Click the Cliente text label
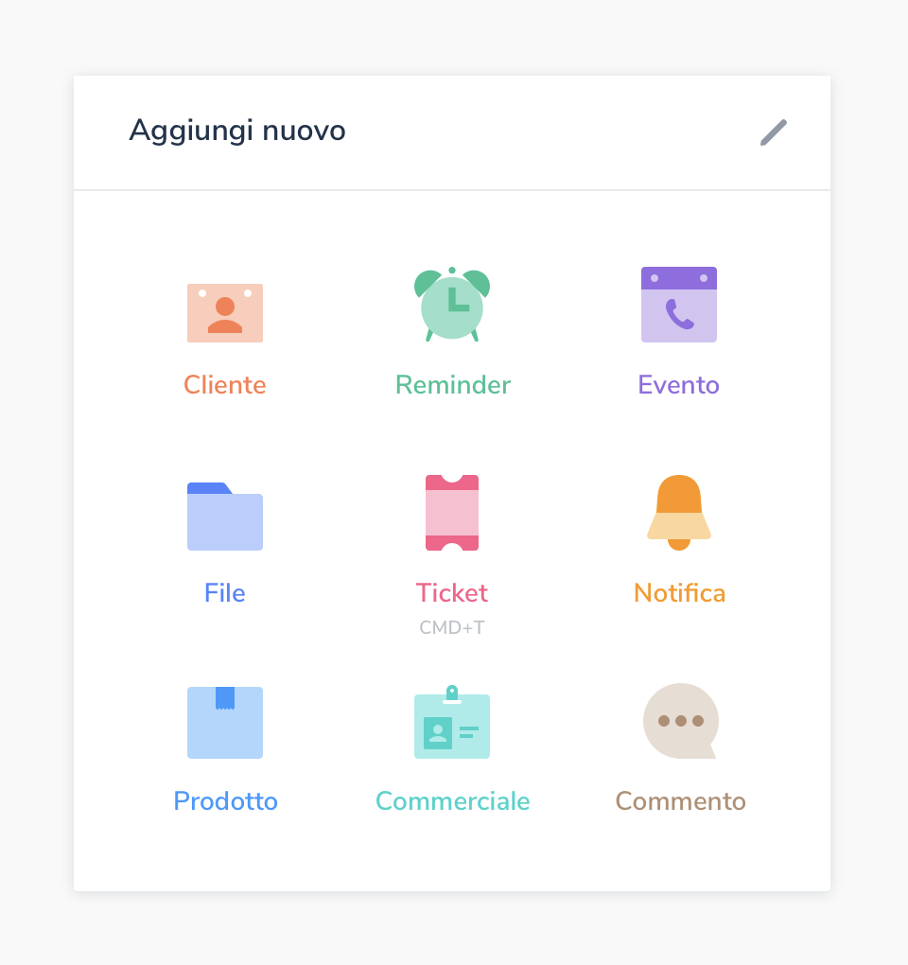Screen dimensions: 908x965 (x=225, y=385)
